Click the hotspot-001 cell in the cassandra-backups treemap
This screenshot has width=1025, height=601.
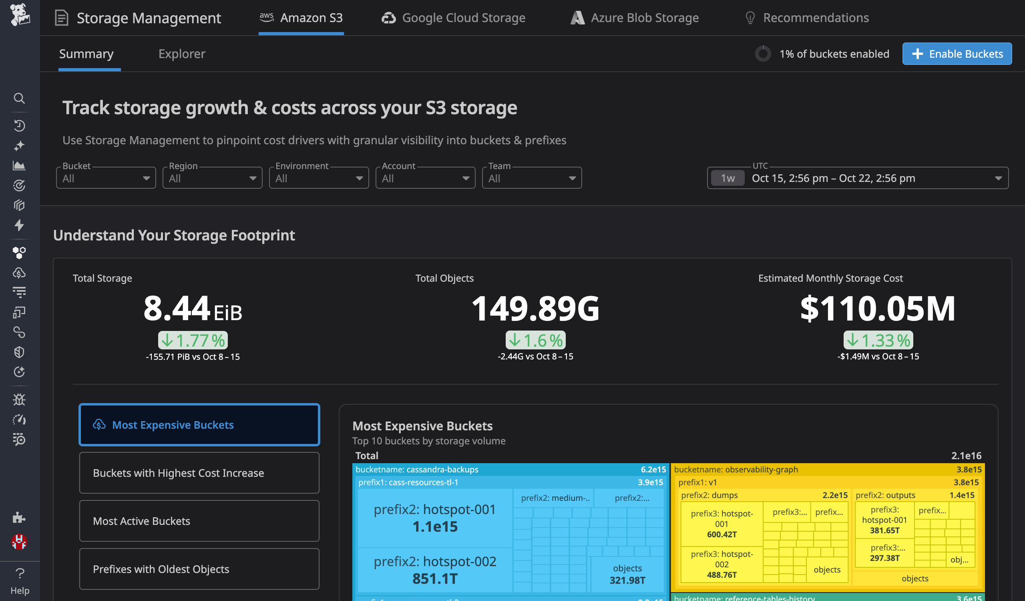(x=434, y=517)
